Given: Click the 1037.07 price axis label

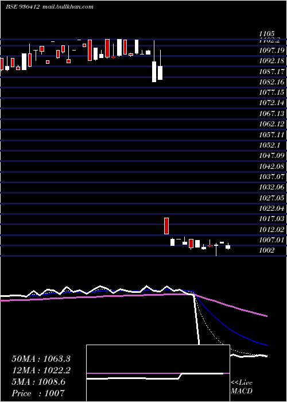Looking at the screenshot, I should (272, 177).
